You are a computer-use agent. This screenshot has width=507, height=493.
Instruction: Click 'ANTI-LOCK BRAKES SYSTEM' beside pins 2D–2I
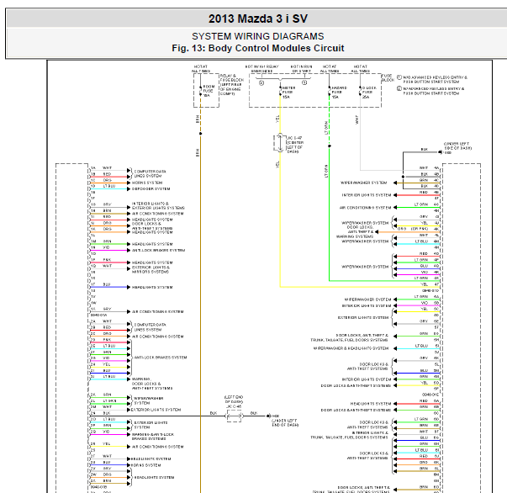pyautogui.click(x=161, y=358)
